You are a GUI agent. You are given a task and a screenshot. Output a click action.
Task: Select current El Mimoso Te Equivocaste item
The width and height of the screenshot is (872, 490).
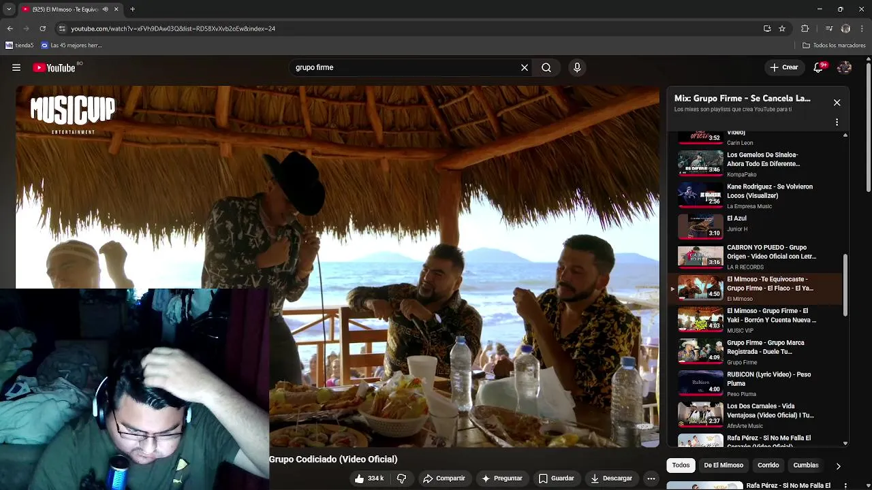756,289
